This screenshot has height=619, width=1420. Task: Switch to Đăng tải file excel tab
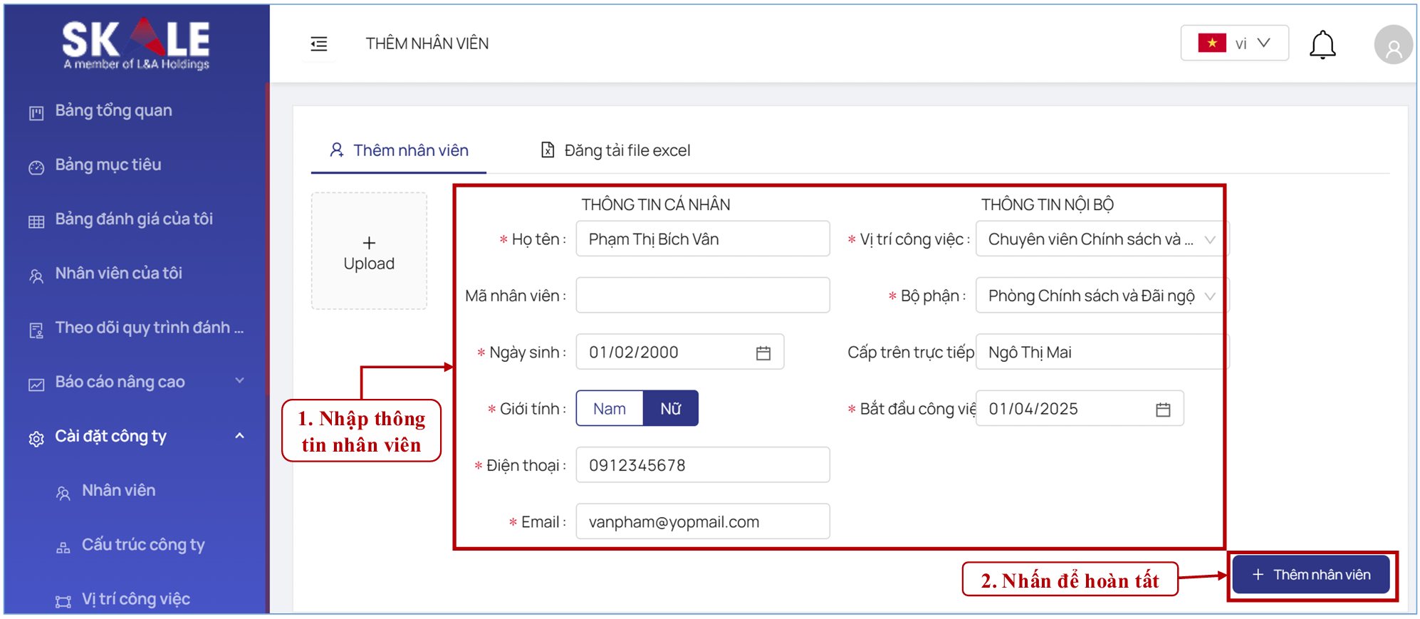click(x=616, y=150)
